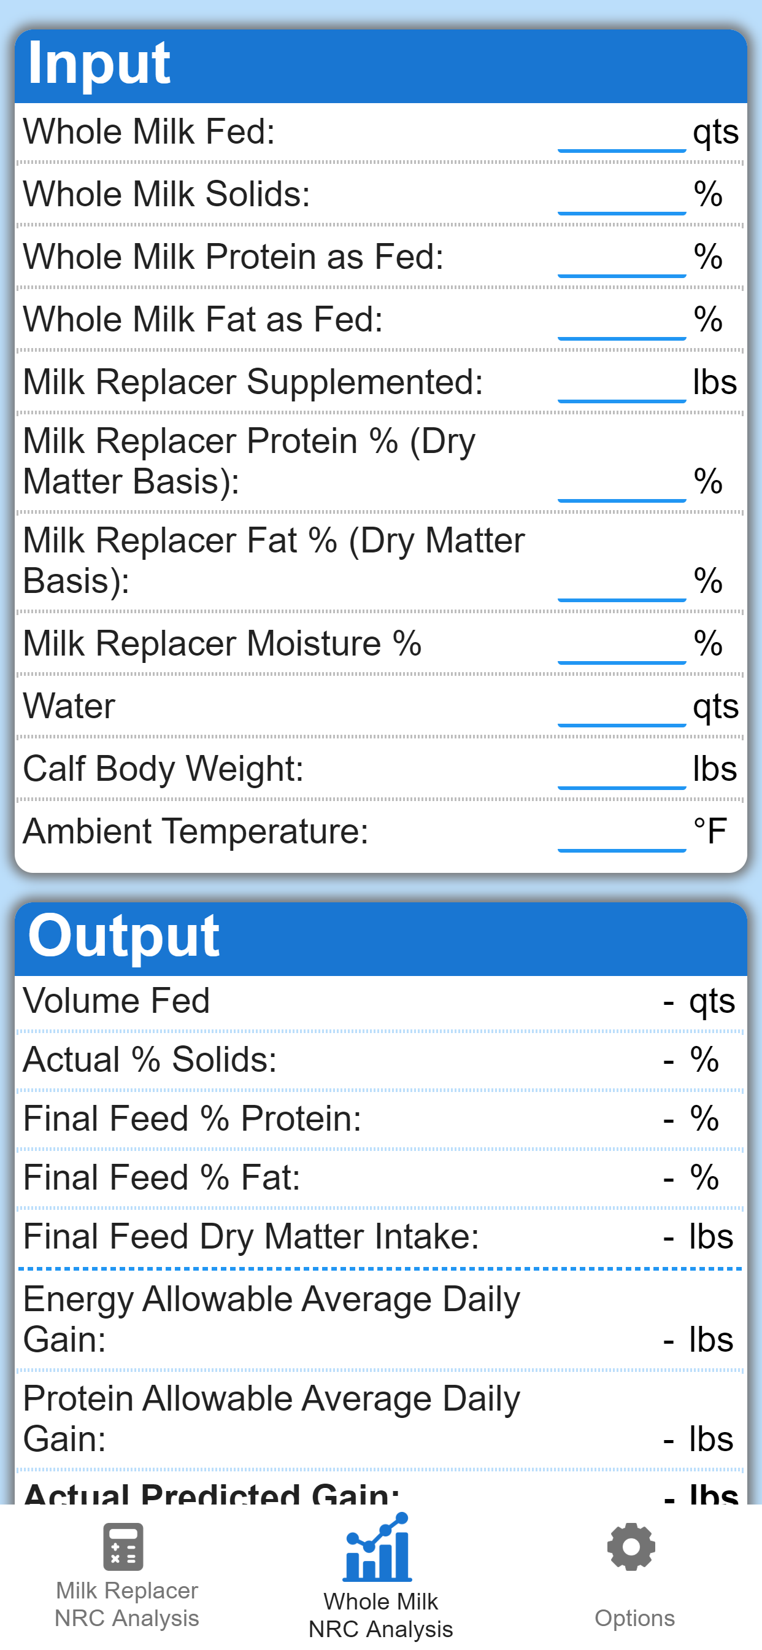Tap the Whole Milk bar chart icon
Viewport: 762px width, 1650px height.
(x=378, y=1547)
